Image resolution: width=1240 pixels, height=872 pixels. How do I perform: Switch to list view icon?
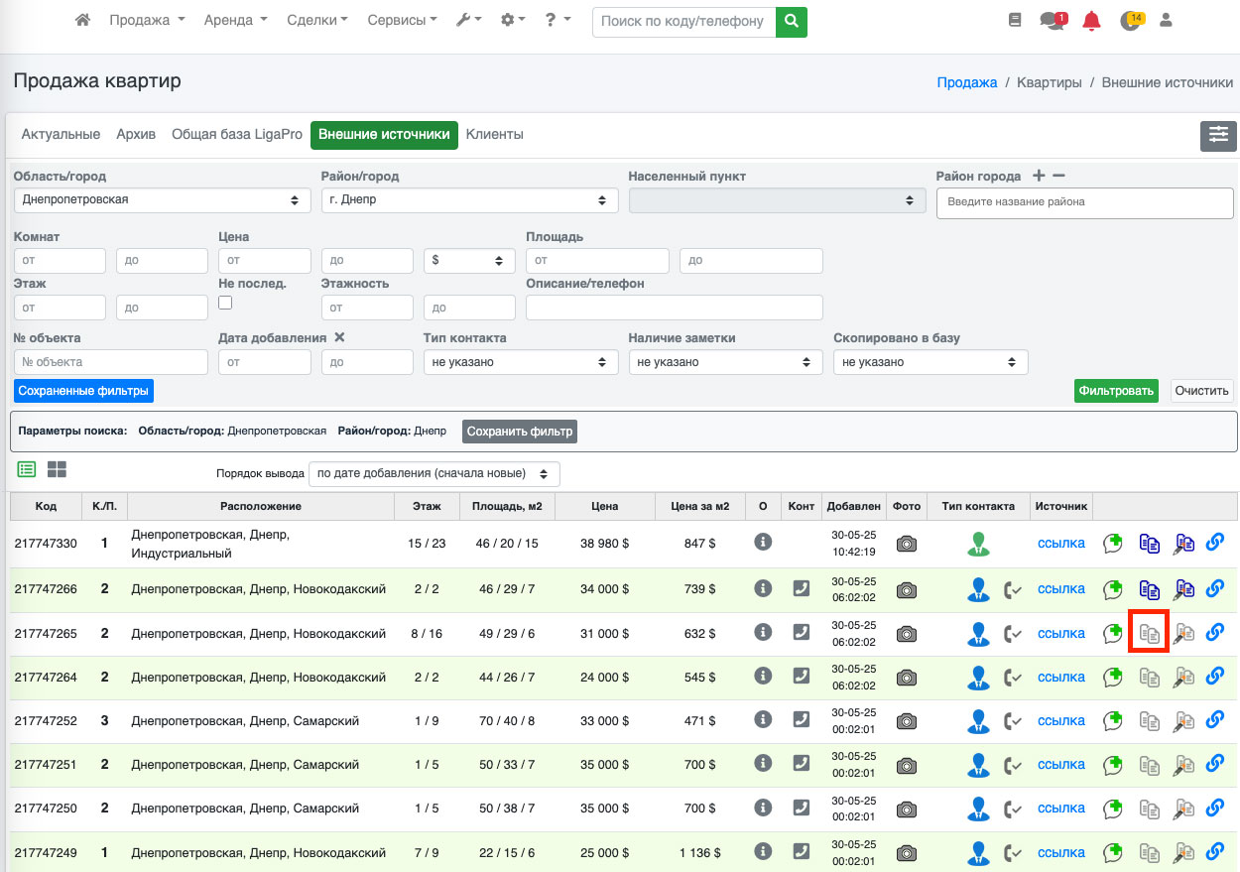27,469
